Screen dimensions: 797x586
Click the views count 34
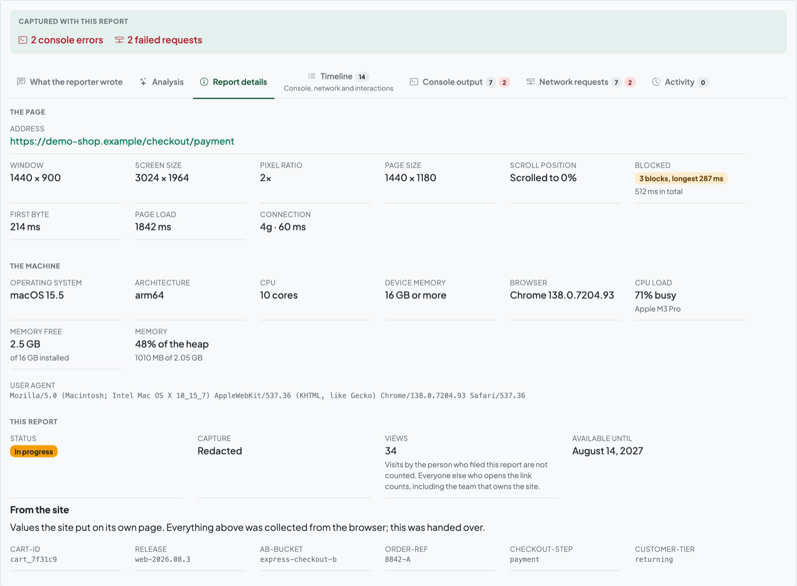coord(391,451)
